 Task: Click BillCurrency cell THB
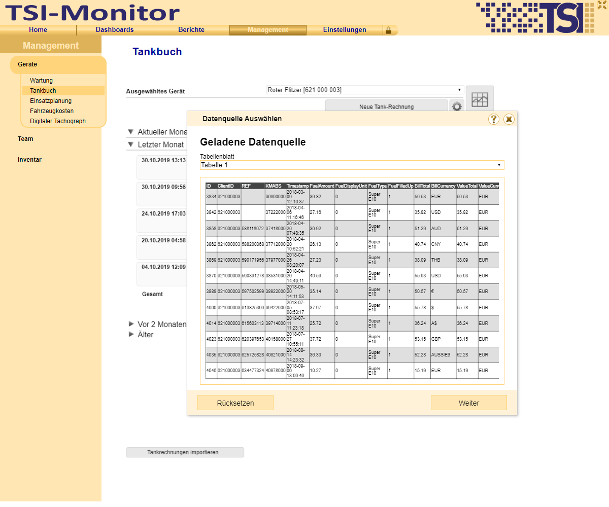(x=443, y=260)
